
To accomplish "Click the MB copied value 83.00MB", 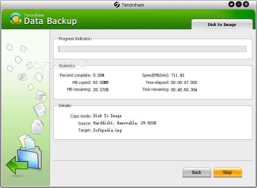I will tap(101, 82).
